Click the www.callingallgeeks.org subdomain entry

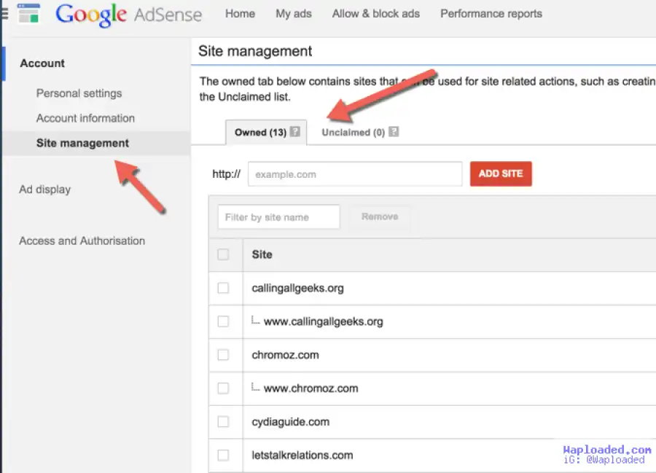324,321
